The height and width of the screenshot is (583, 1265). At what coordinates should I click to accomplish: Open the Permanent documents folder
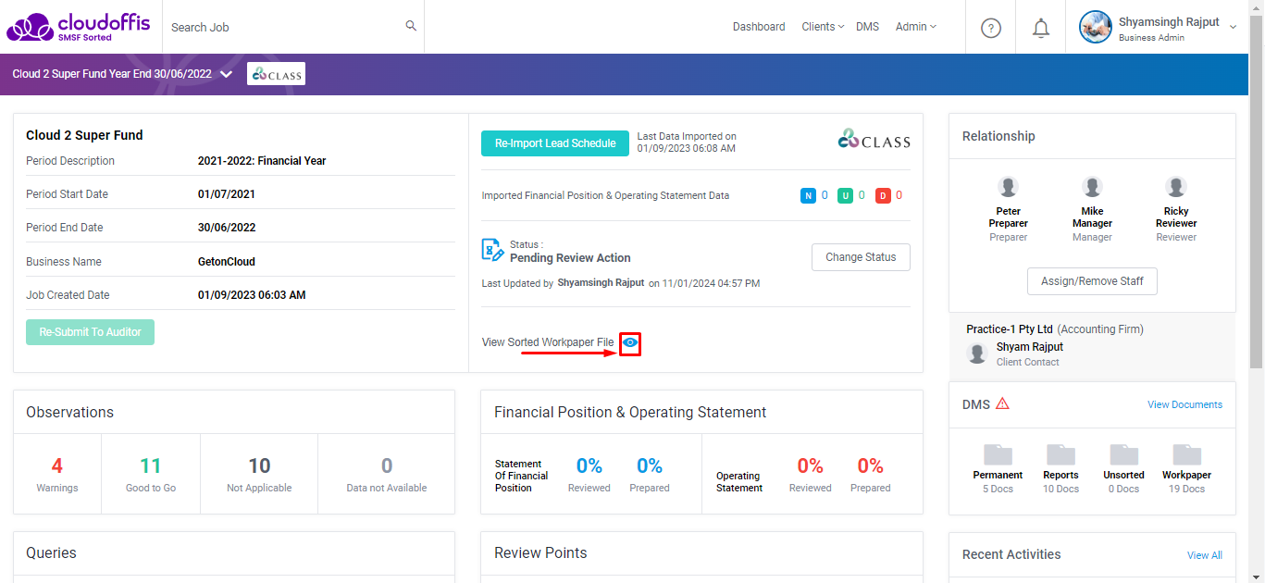click(x=998, y=453)
